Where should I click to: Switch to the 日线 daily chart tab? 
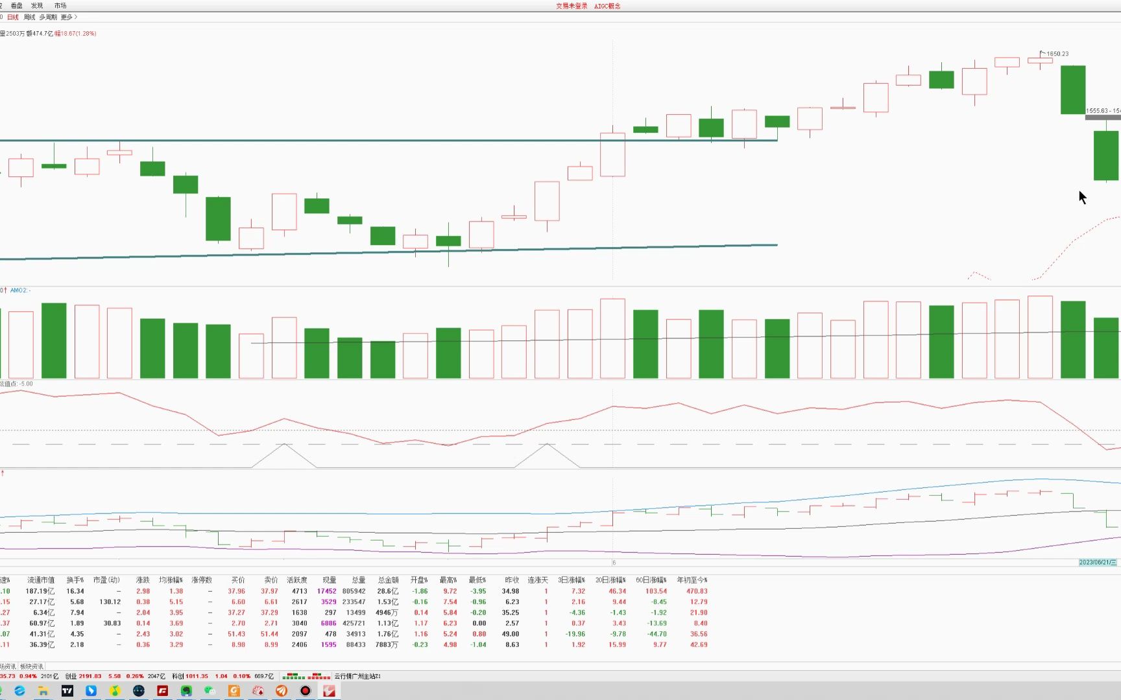(13, 17)
